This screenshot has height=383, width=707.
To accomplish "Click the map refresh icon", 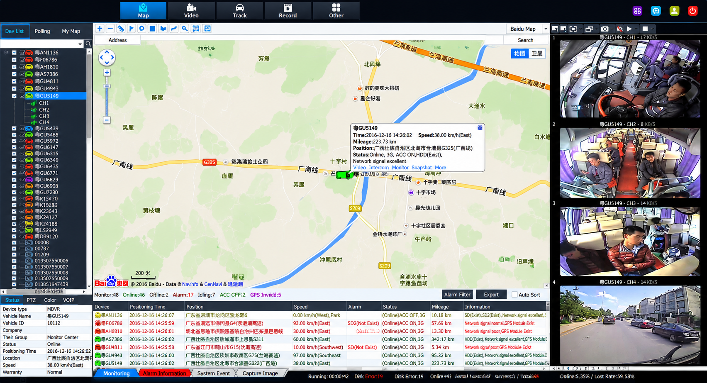I will click(x=207, y=29).
